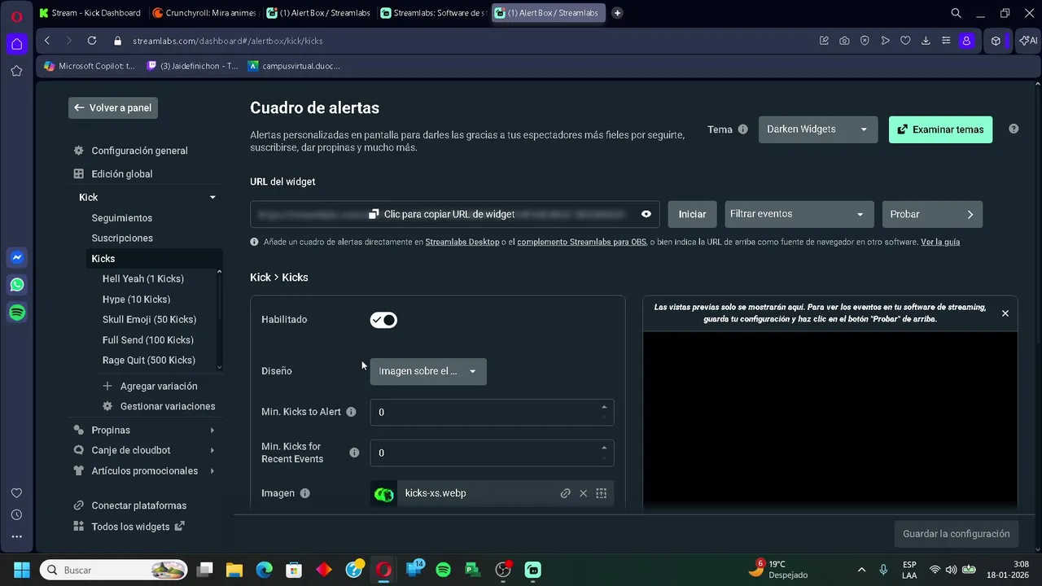Open WhatsApp from Opera sidebar
1042x586 pixels.
[x=17, y=285]
